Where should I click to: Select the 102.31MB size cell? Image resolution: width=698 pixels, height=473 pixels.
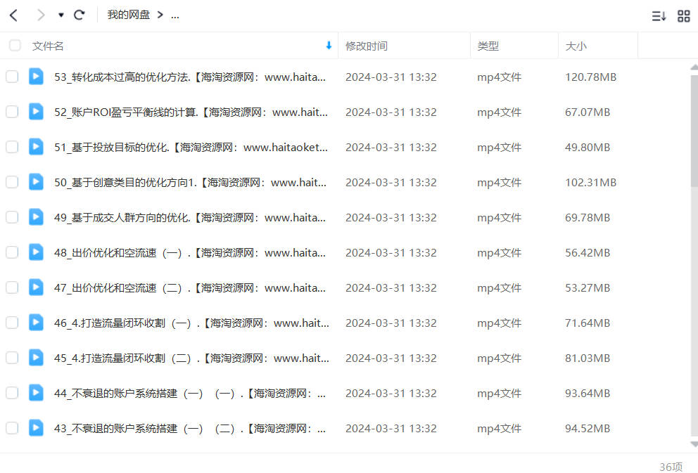point(591,182)
